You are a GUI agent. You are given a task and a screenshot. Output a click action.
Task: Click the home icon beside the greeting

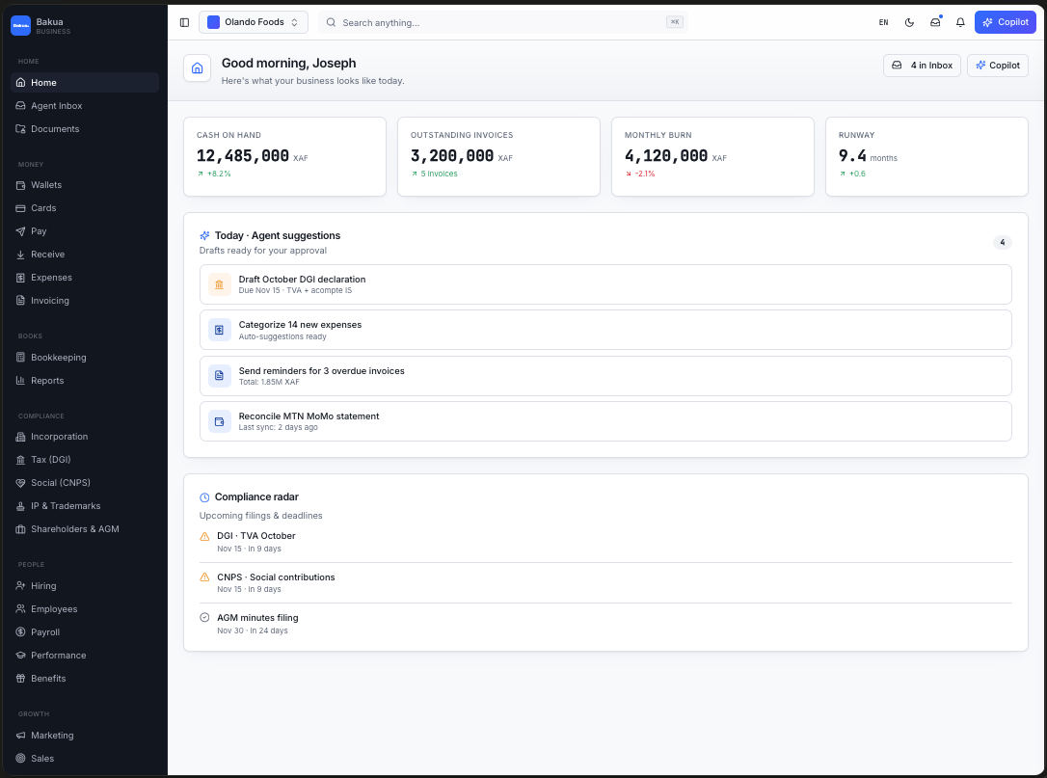197,68
